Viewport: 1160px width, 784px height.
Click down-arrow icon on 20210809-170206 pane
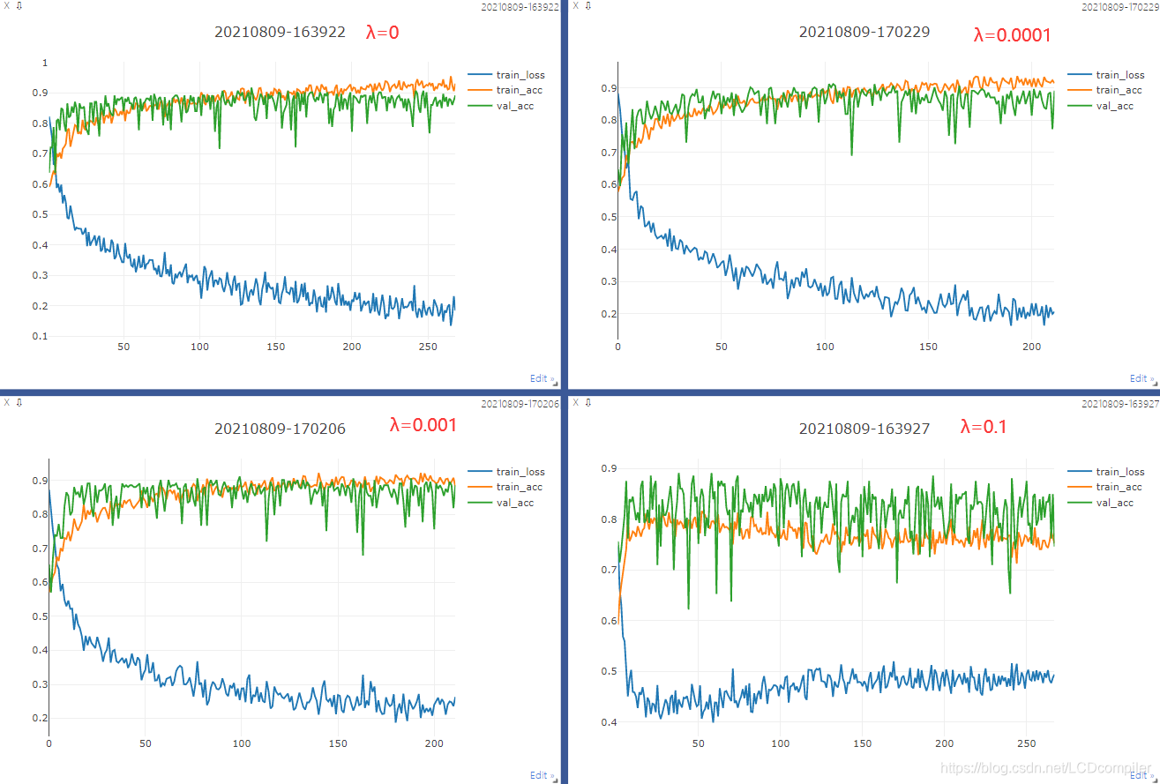pos(19,402)
